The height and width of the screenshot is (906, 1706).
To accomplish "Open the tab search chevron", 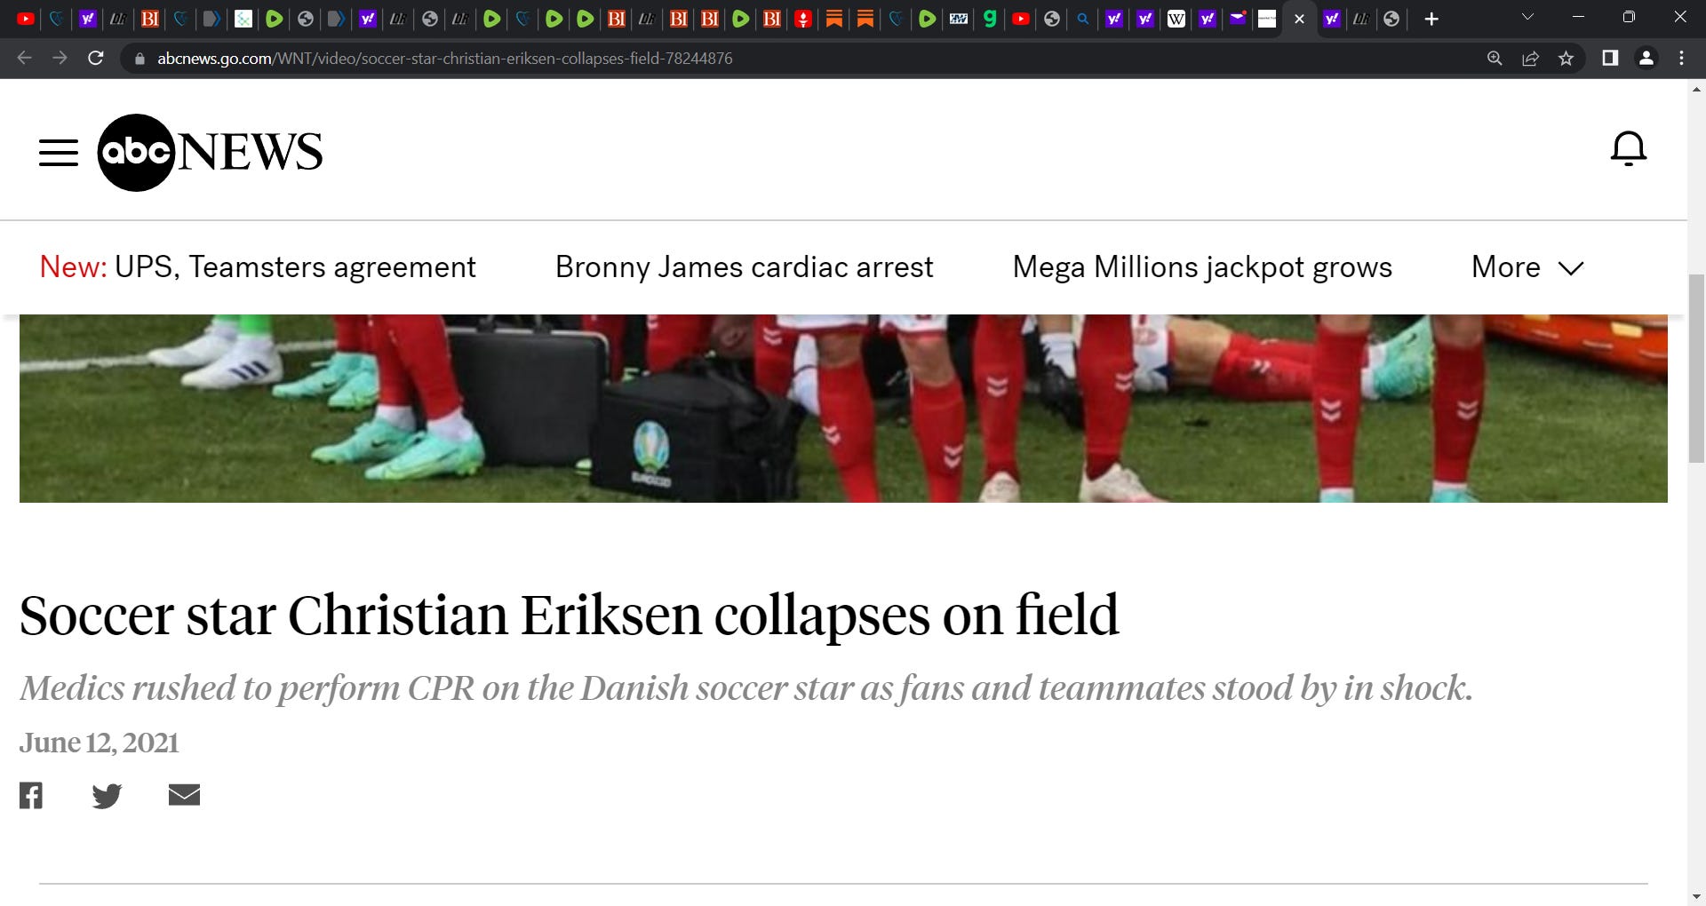I will pyautogui.click(x=1527, y=18).
